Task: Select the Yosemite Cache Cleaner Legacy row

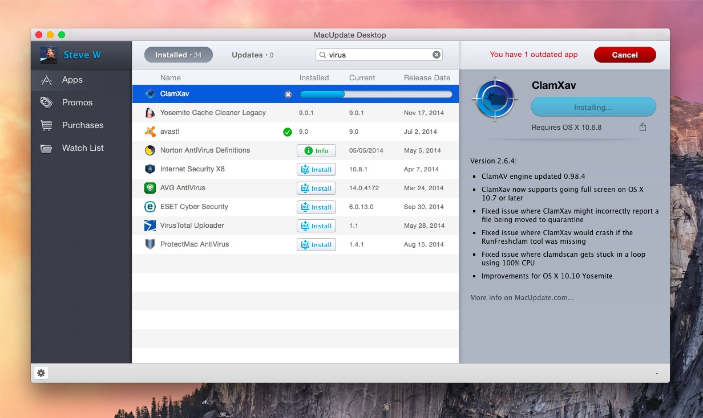Action: [296, 113]
